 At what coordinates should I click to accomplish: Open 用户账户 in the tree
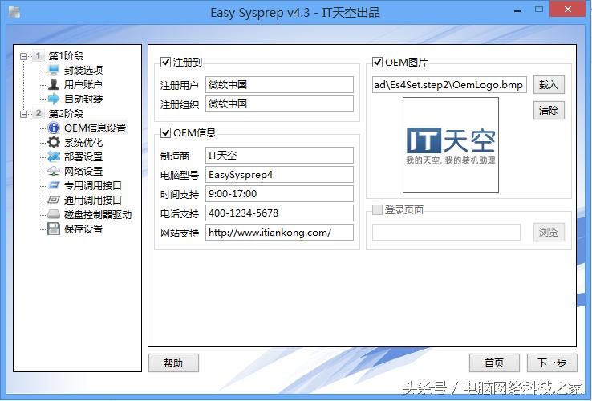83,84
